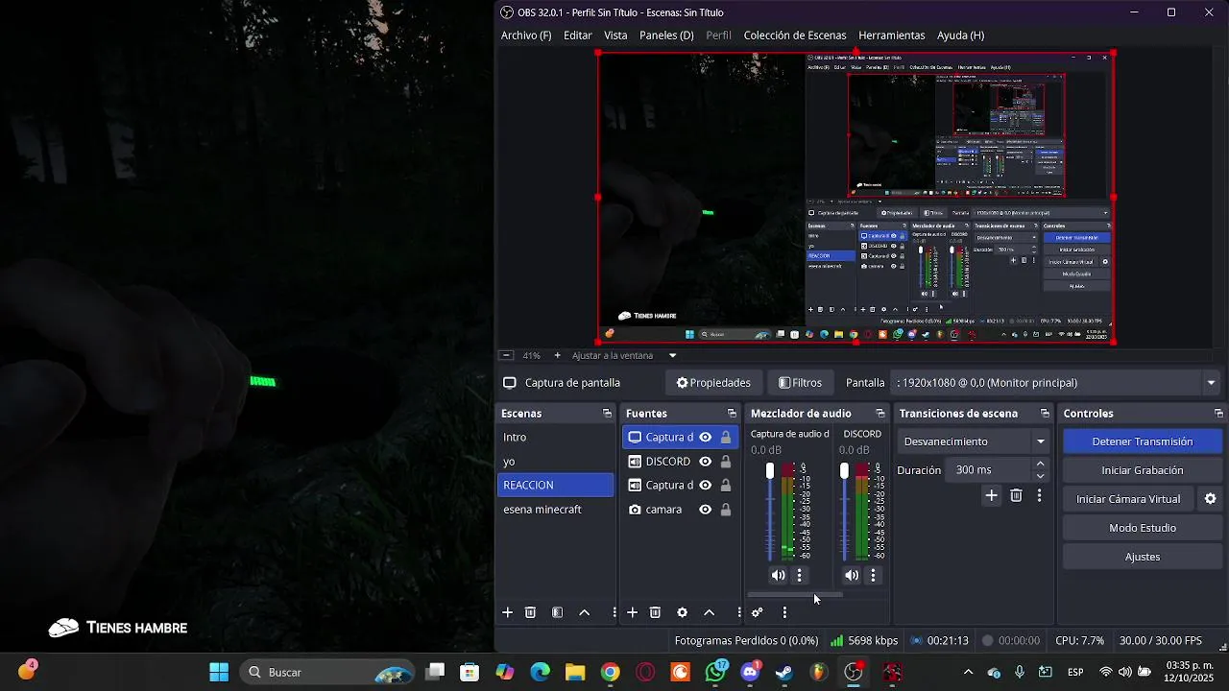Image resolution: width=1229 pixels, height=691 pixels.
Task: Open the Archivo (F) menu
Action: coord(526,36)
